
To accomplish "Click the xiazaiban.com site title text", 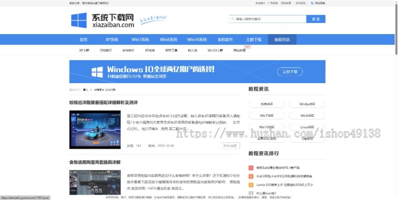I will [x=113, y=25].
